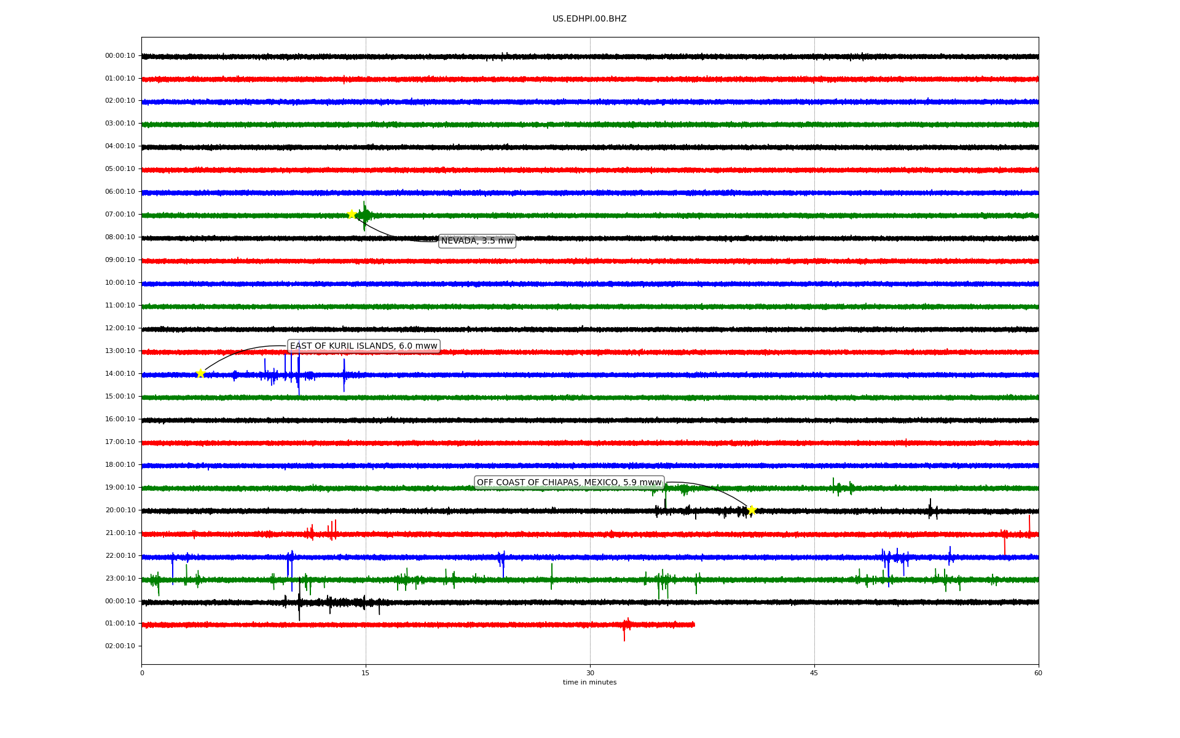
Task: Click the 21:00:10 time label
Action: pyautogui.click(x=120, y=533)
